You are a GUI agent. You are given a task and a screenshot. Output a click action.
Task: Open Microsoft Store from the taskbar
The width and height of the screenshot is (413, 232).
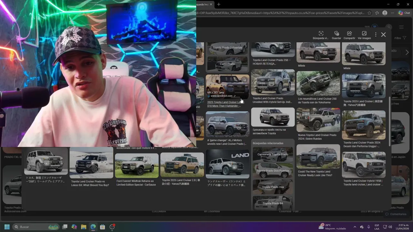point(103,227)
